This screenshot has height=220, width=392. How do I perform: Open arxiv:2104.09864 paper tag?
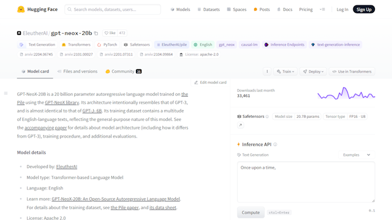(156, 54)
